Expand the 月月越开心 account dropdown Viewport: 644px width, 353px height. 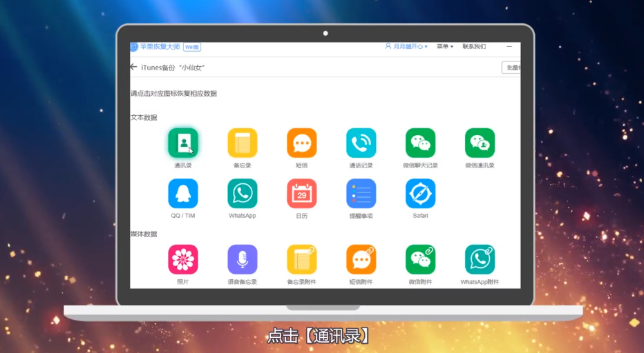pyautogui.click(x=406, y=46)
